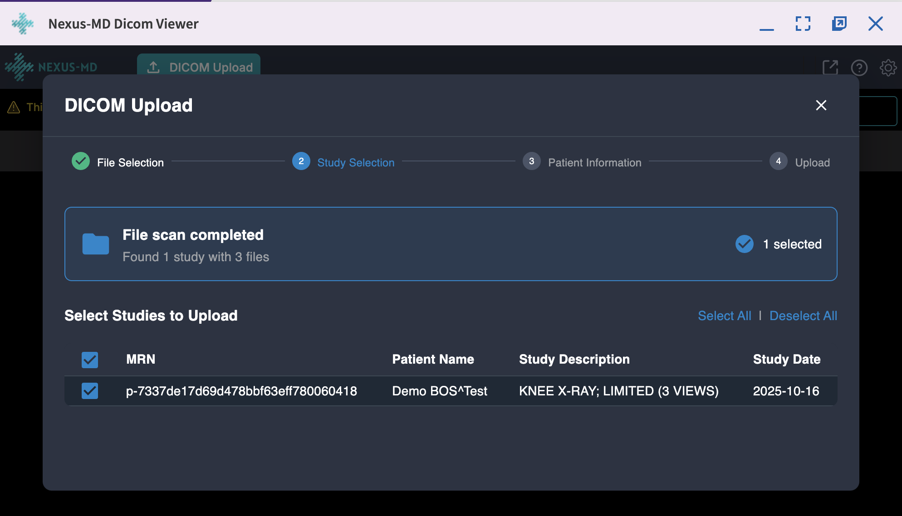Image resolution: width=902 pixels, height=516 pixels.
Task: Click Deselect All link
Action: click(803, 316)
